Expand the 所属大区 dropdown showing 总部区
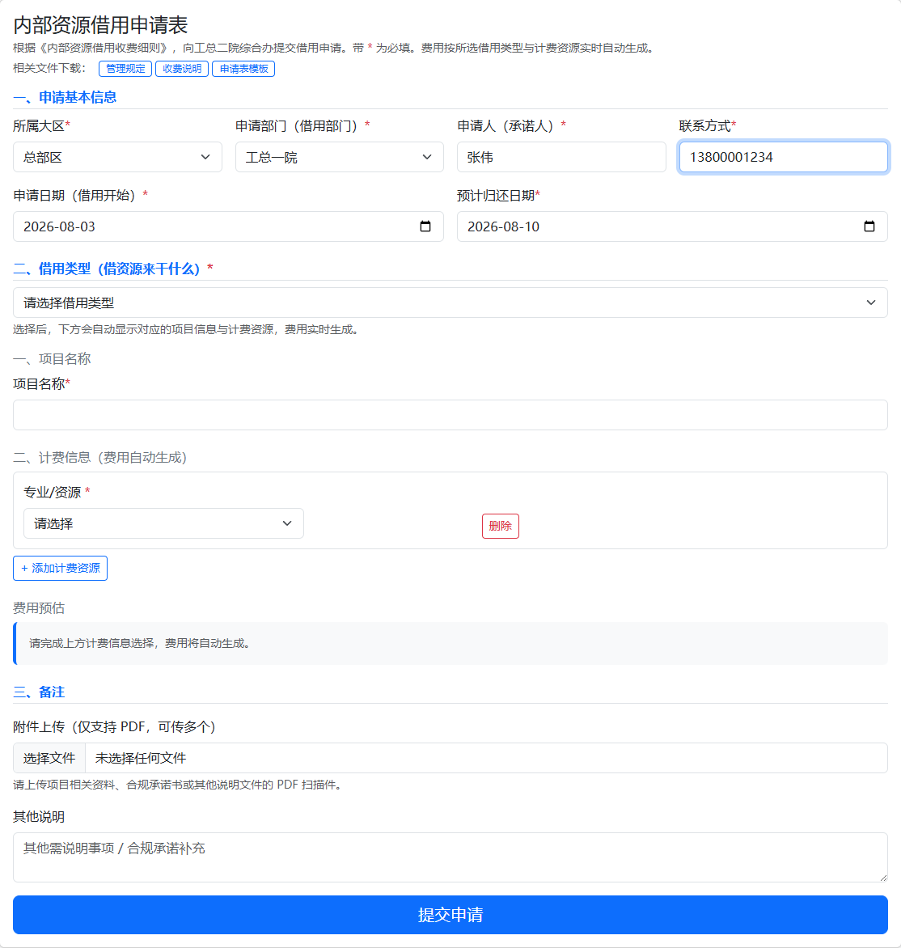 click(x=117, y=157)
